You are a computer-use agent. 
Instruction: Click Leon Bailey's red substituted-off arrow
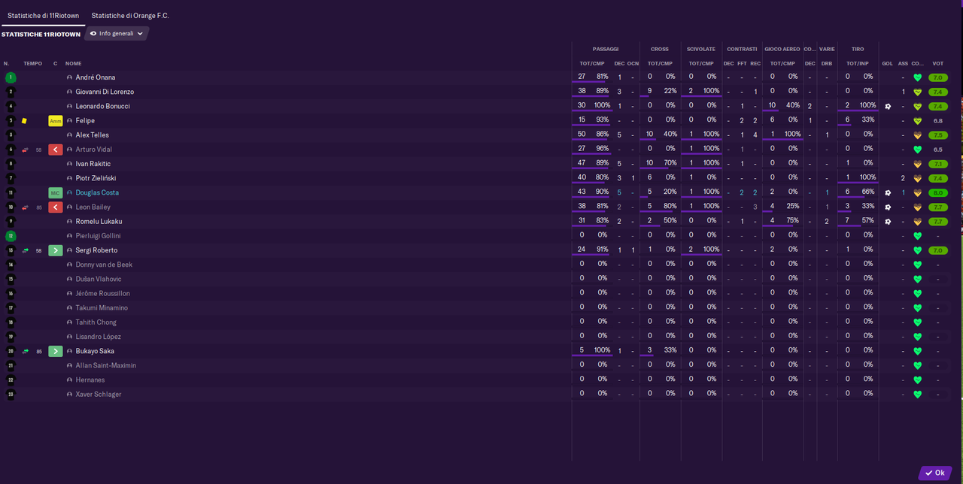56,207
